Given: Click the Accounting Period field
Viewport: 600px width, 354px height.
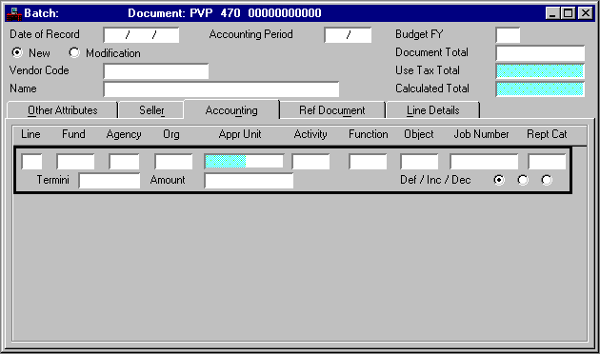Looking at the screenshot, I should pos(348,35).
